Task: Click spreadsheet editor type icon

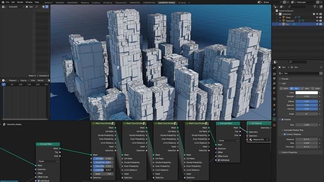Action: 4,7
